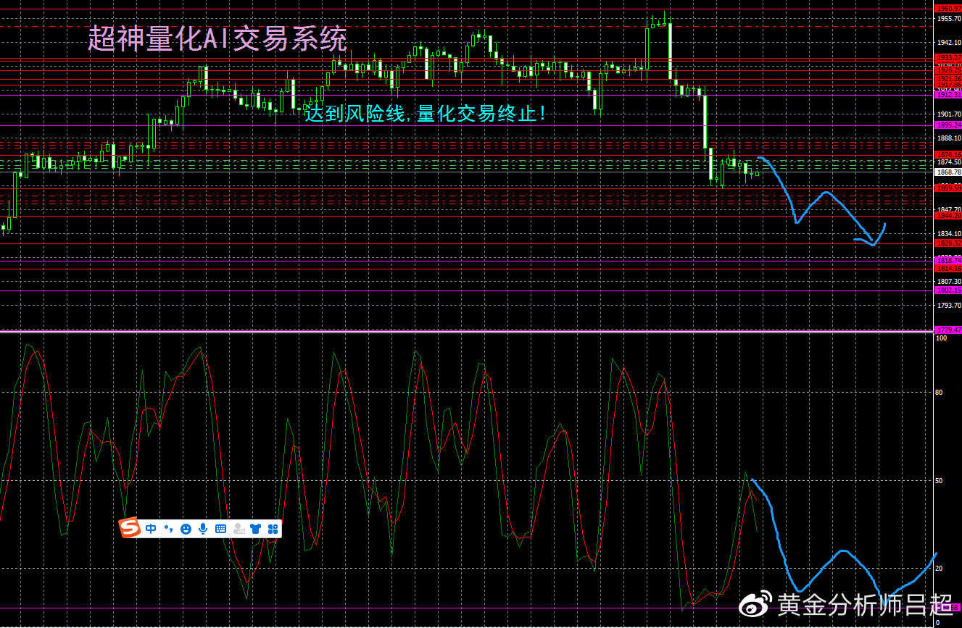This screenshot has height=628, width=962.
Task: Toggle the Chinese/English 中 mode icon
Action: 151,529
